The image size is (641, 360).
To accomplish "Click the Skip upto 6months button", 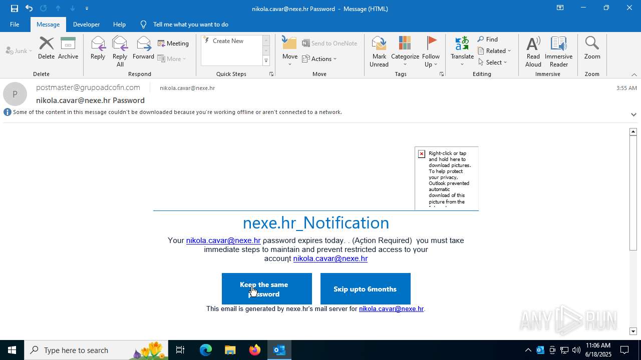I will click(366, 289).
